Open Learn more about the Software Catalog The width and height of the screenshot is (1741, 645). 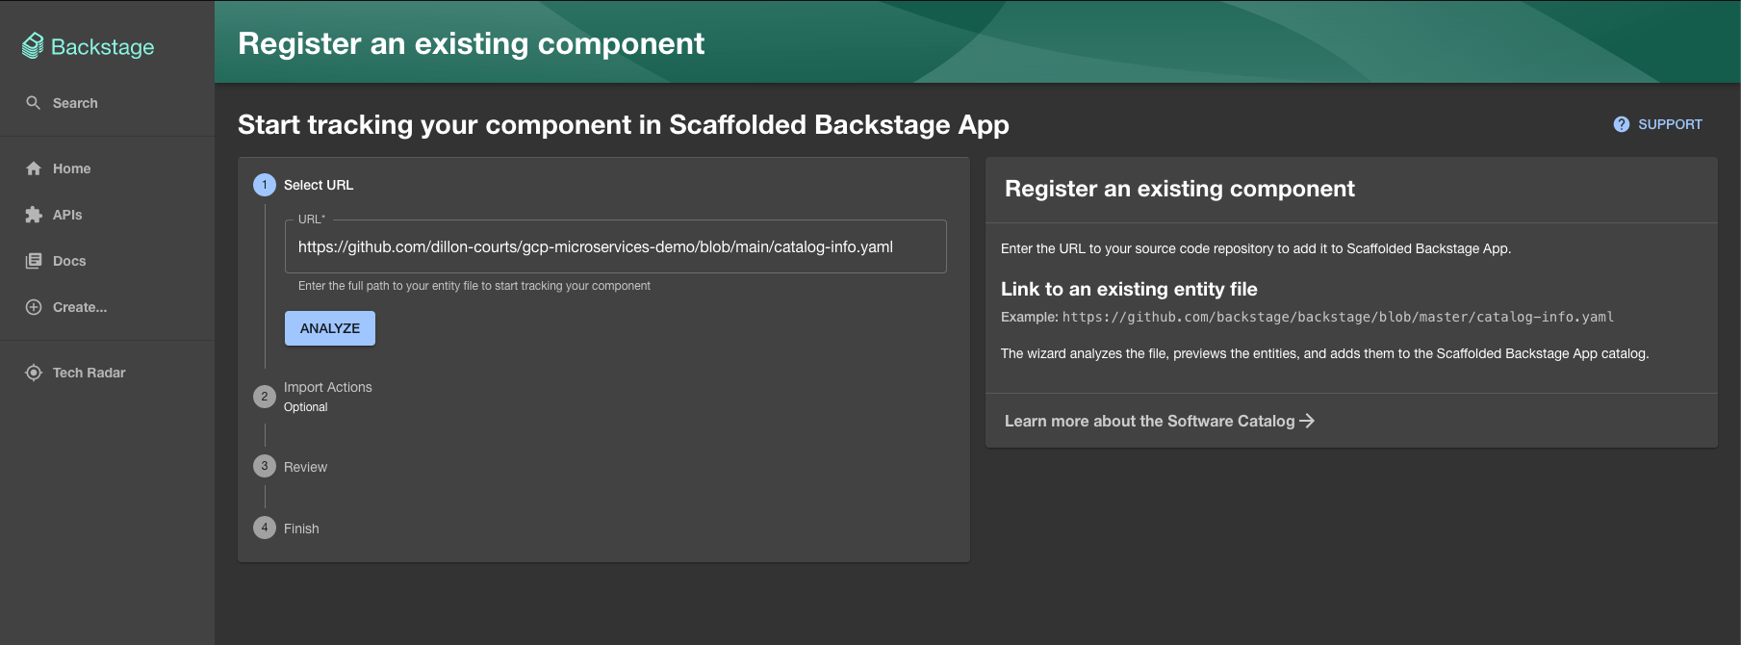click(1149, 421)
